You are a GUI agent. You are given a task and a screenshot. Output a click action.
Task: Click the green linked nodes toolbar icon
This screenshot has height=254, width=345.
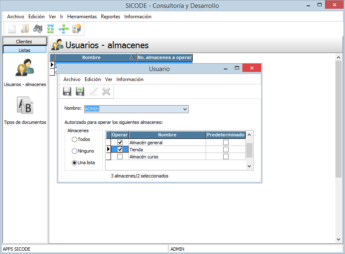point(51,29)
